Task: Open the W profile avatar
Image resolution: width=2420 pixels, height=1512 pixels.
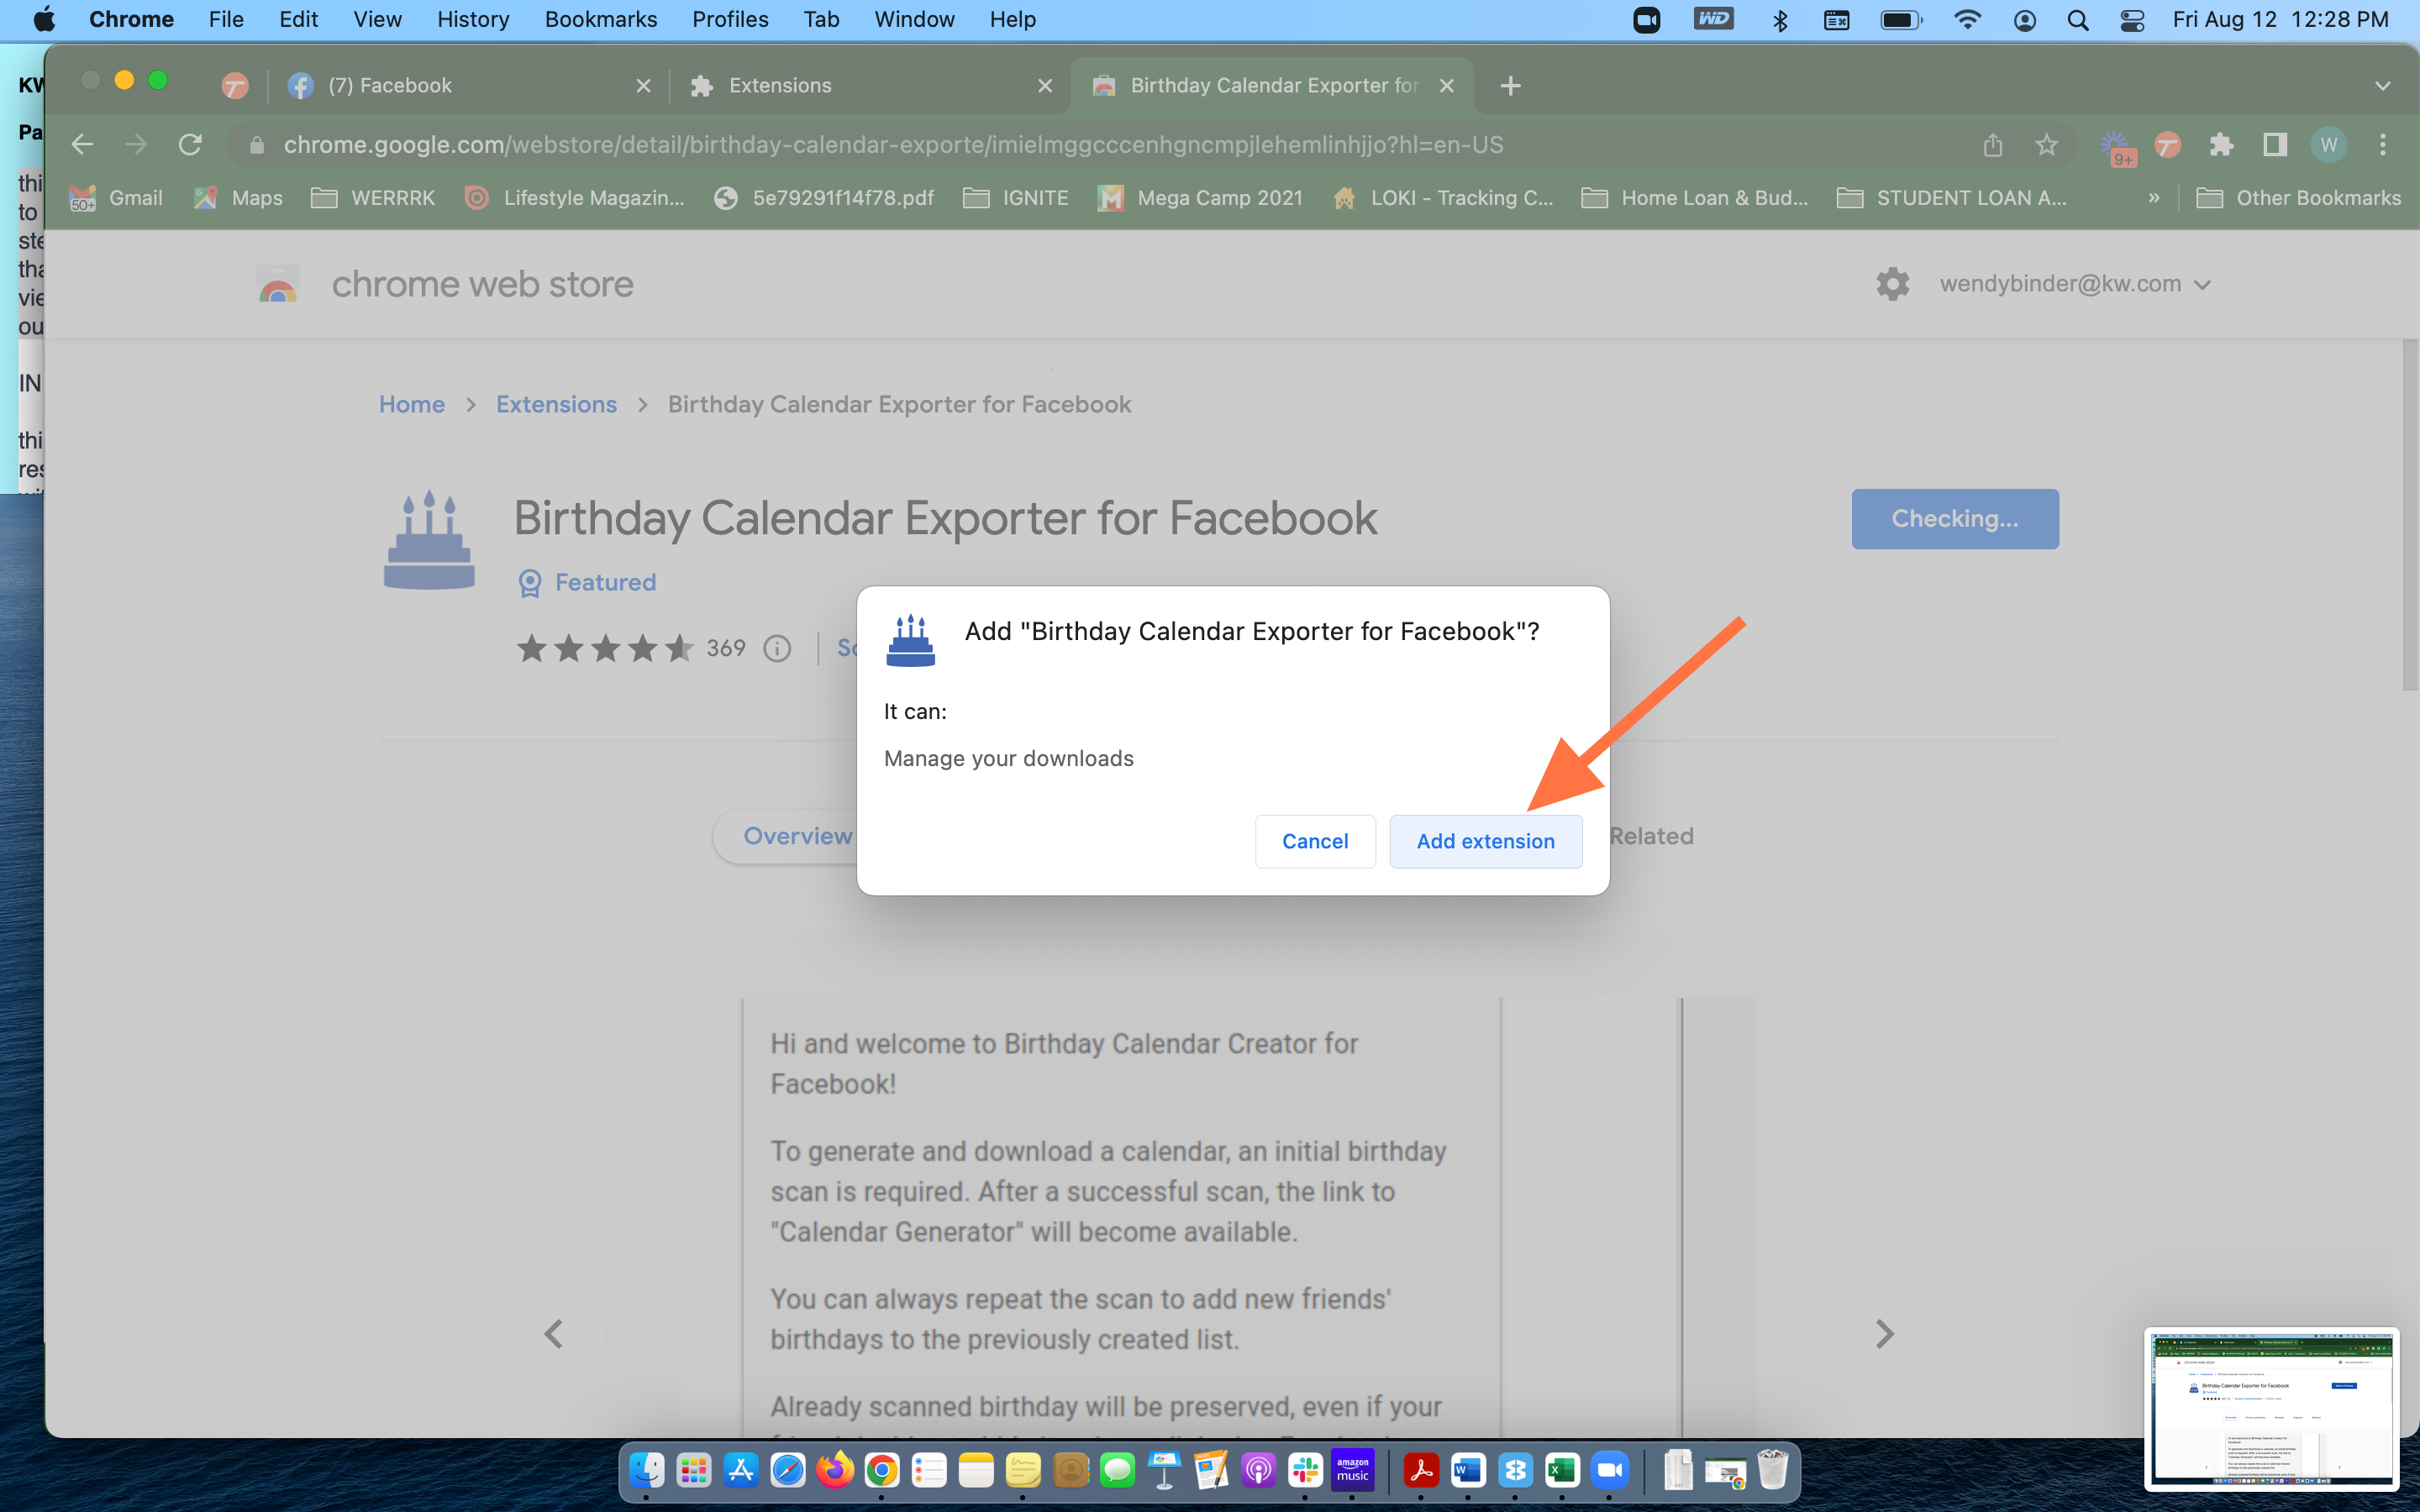Action: (2329, 145)
